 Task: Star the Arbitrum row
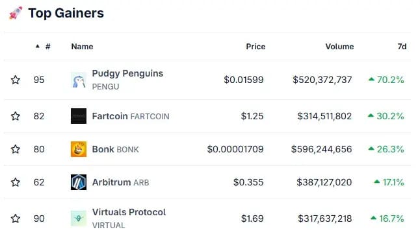click(16, 182)
